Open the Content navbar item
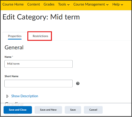The image size is (132, 117). point(34,4)
